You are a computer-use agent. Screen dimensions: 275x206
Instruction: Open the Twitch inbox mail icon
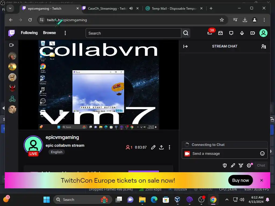220,33
